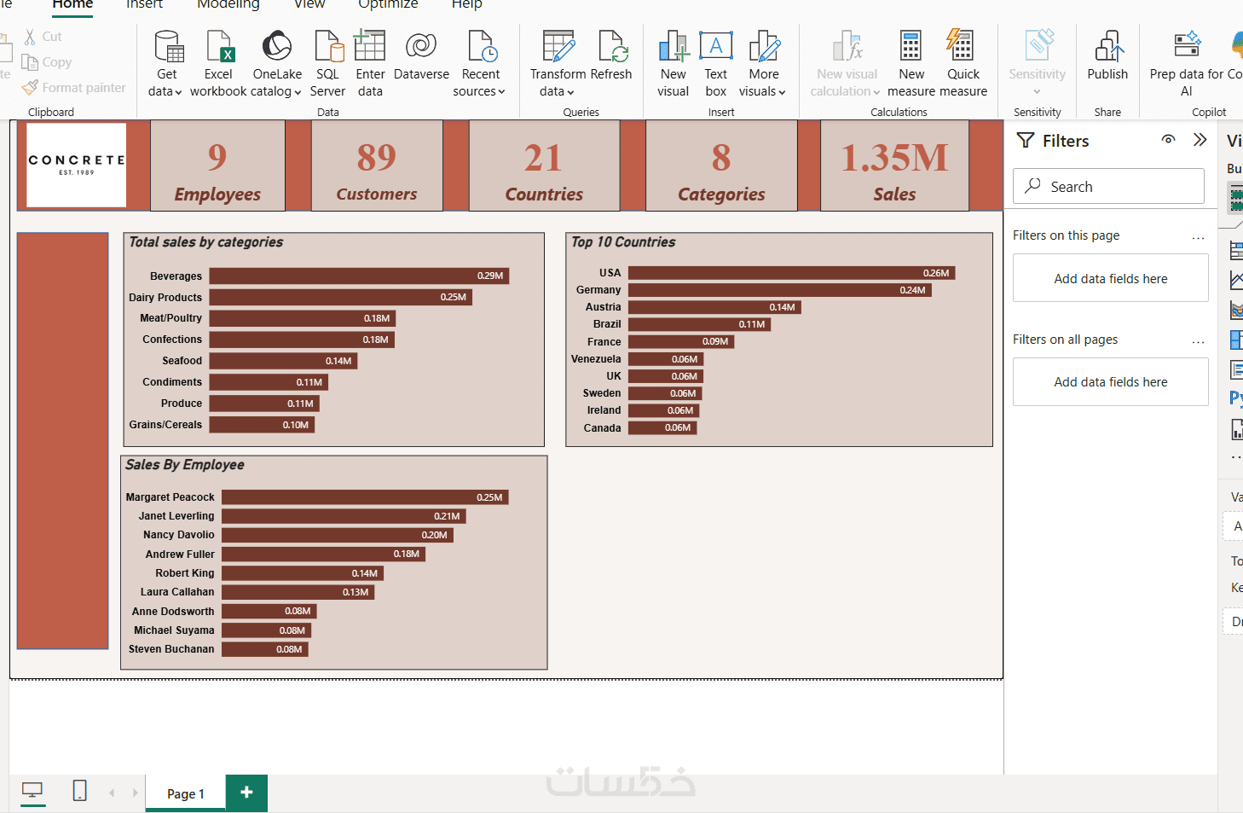This screenshot has height=813, width=1243.
Task: Insert a New visual
Action: 673,64
